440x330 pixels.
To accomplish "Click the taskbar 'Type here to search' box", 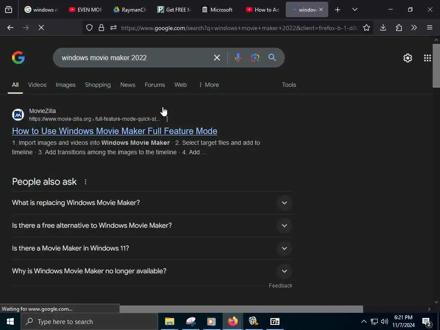I will (89, 321).
